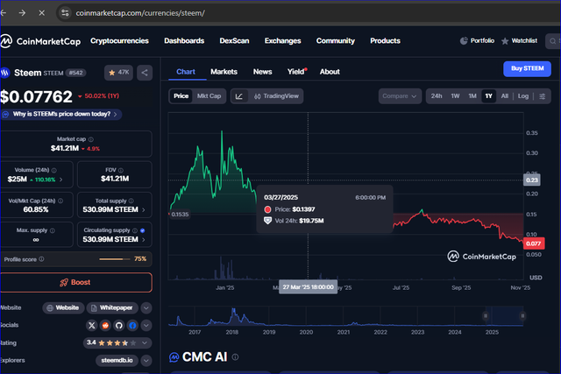Open Dashboards nav menu

184,41
